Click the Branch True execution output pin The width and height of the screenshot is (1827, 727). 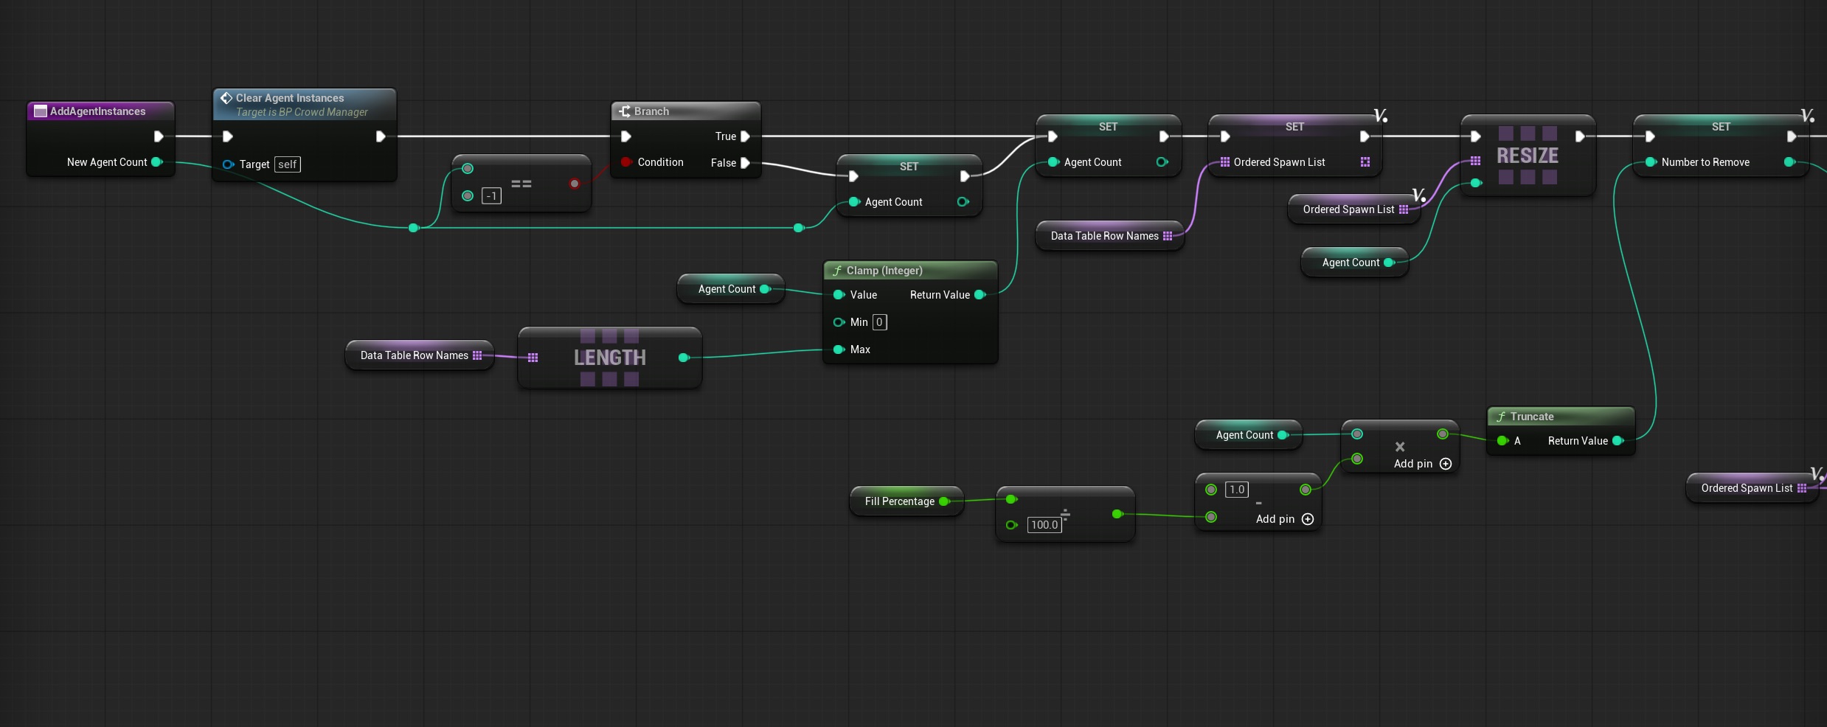pos(745,136)
